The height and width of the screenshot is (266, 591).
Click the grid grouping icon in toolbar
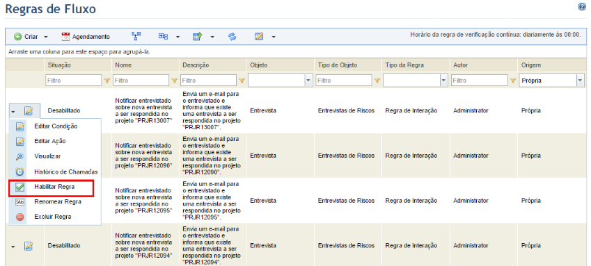(x=163, y=37)
